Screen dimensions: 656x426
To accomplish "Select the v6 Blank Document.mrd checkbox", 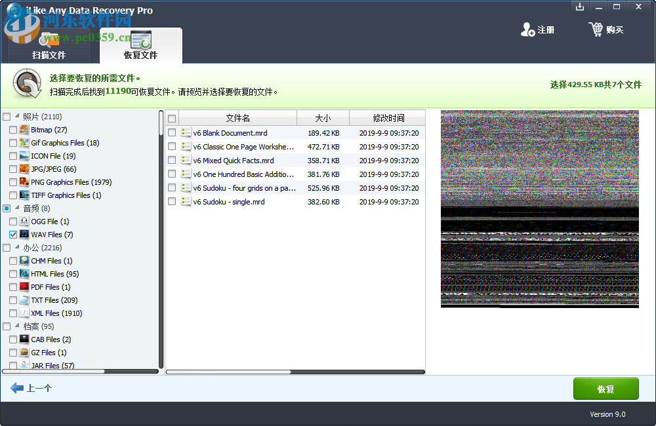I will [x=171, y=132].
